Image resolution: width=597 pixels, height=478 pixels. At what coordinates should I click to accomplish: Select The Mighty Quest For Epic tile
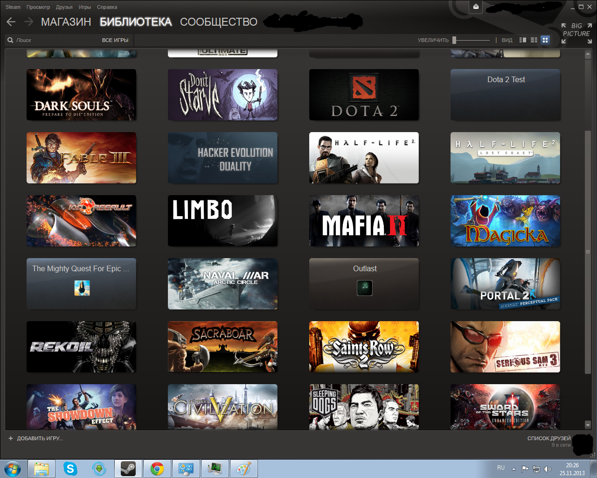(x=81, y=284)
